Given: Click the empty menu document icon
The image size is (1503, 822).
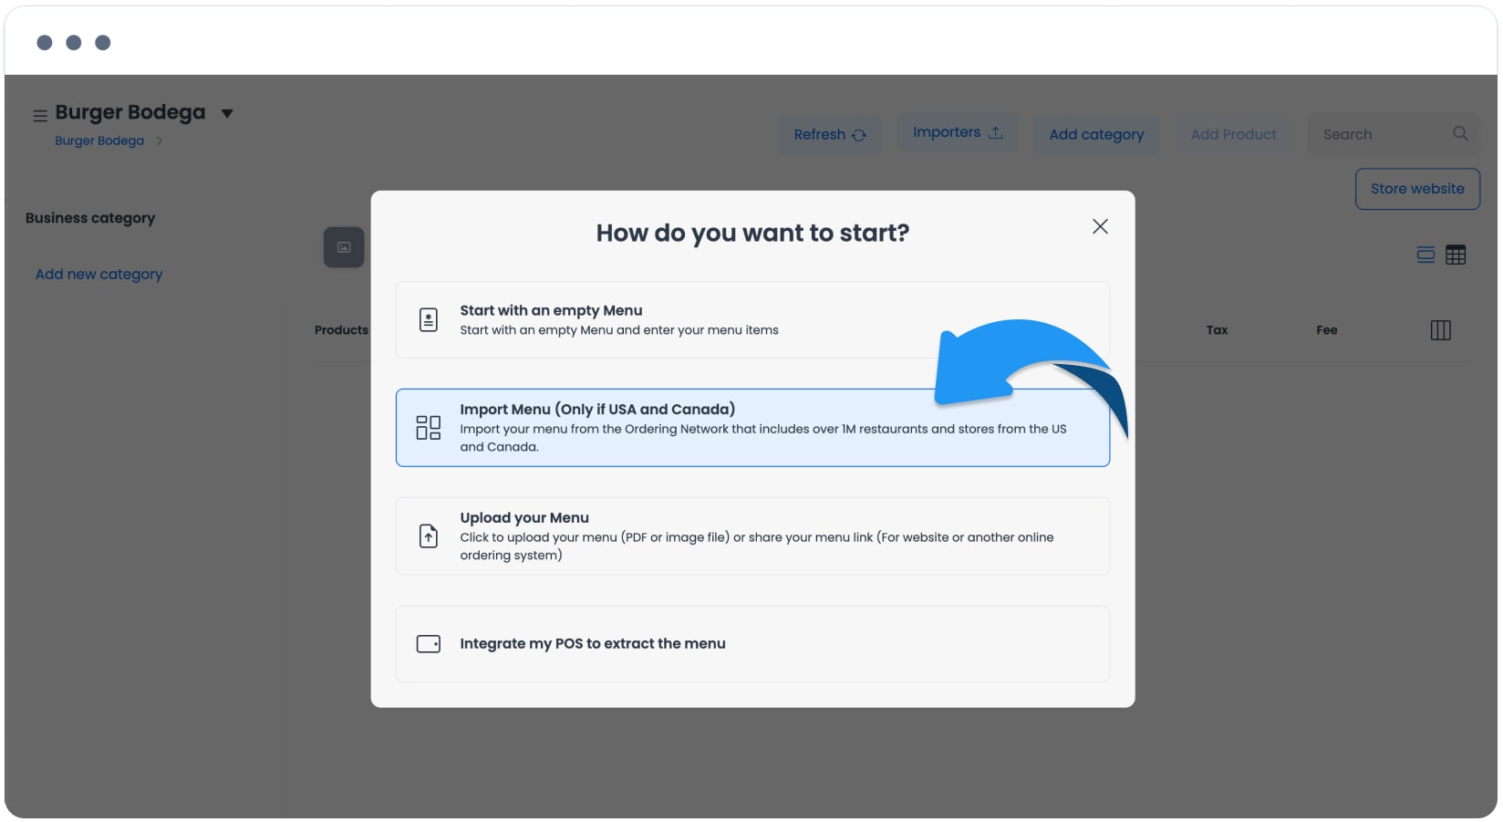Looking at the screenshot, I should point(428,320).
